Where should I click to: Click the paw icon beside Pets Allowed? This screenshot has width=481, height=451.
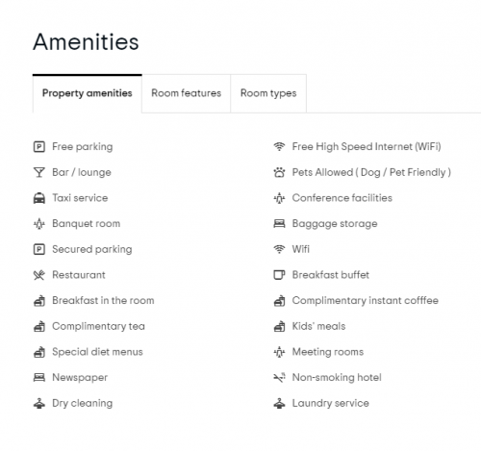coord(279,172)
